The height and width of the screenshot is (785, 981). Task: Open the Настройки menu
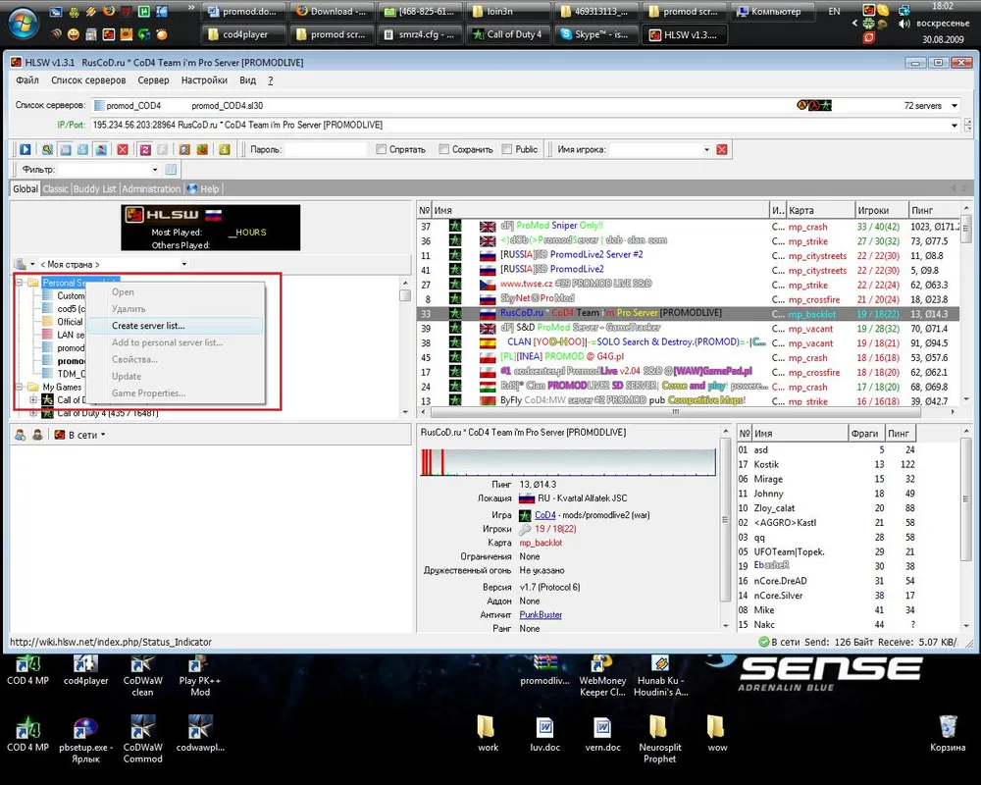coord(204,80)
